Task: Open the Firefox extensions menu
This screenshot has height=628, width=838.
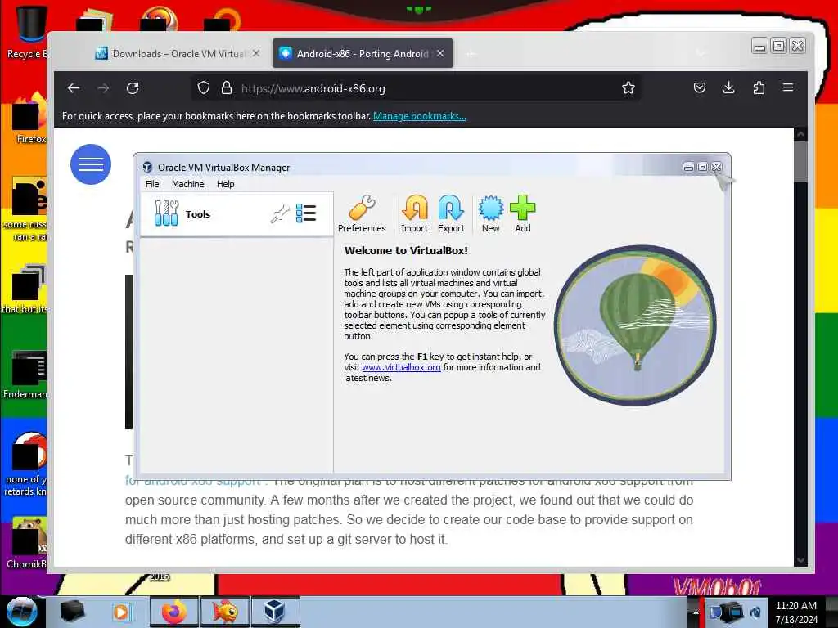Action: click(759, 87)
